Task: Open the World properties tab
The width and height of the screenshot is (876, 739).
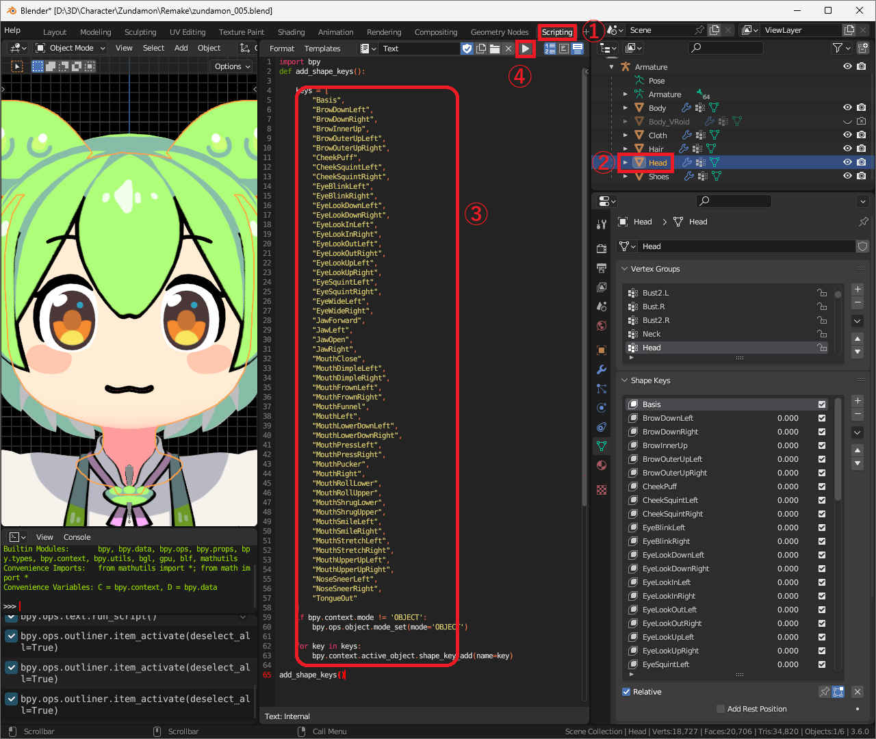Action: pyautogui.click(x=602, y=326)
